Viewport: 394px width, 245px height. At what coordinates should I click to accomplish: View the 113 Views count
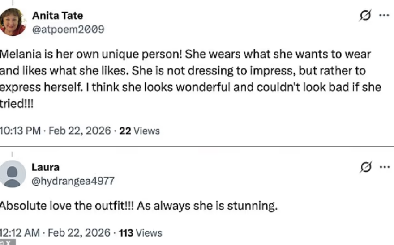tap(141, 233)
